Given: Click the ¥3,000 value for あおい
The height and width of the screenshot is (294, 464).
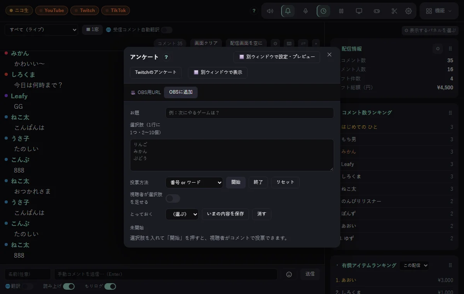Looking at the screenshot, I should 445,280.
